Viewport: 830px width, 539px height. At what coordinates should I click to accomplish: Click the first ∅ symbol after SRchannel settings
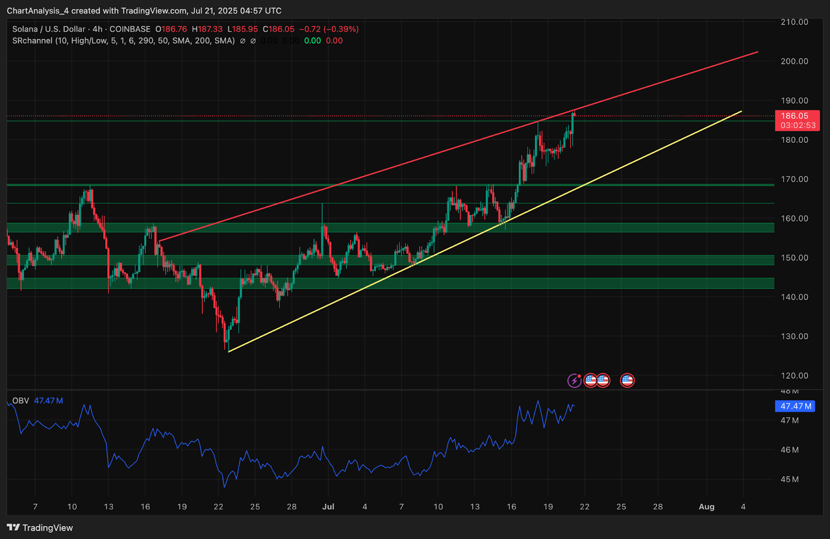(x=243, y=41)
